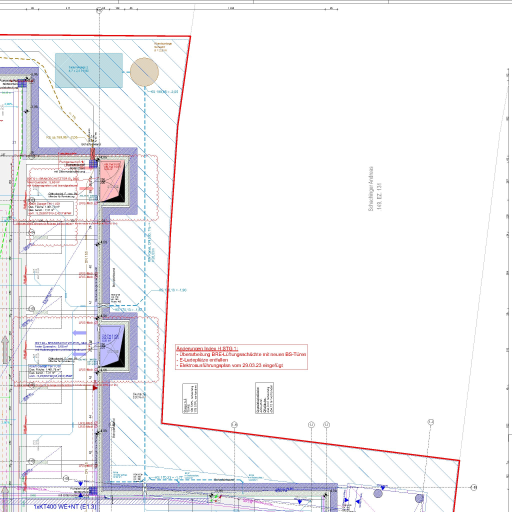Click grid axis bubble 1-J

430,422
